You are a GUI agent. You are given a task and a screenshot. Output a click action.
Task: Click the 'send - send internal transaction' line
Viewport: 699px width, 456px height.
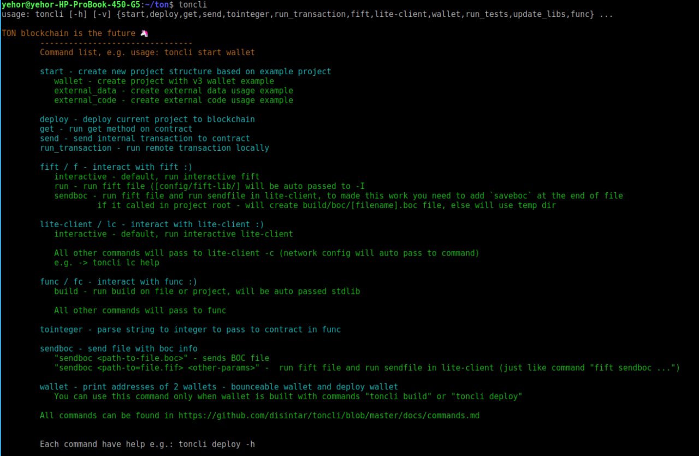pos(145,138)
